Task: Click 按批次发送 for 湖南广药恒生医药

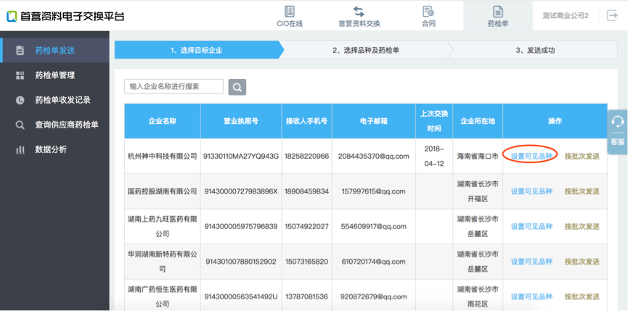Action: tap(582, 297)
